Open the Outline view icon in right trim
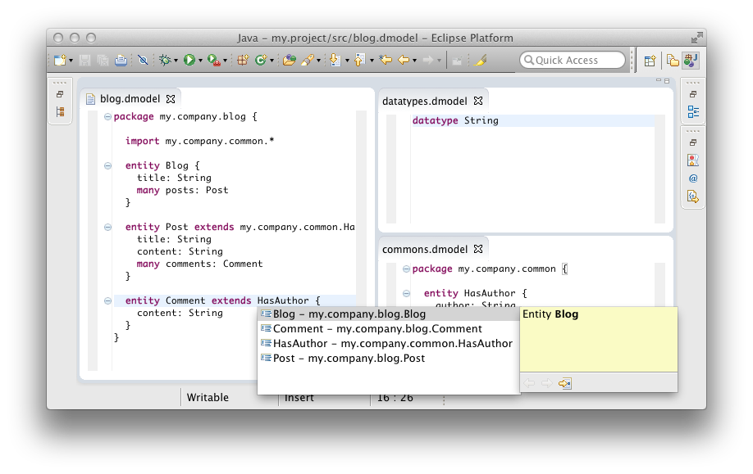 (693, 111)
